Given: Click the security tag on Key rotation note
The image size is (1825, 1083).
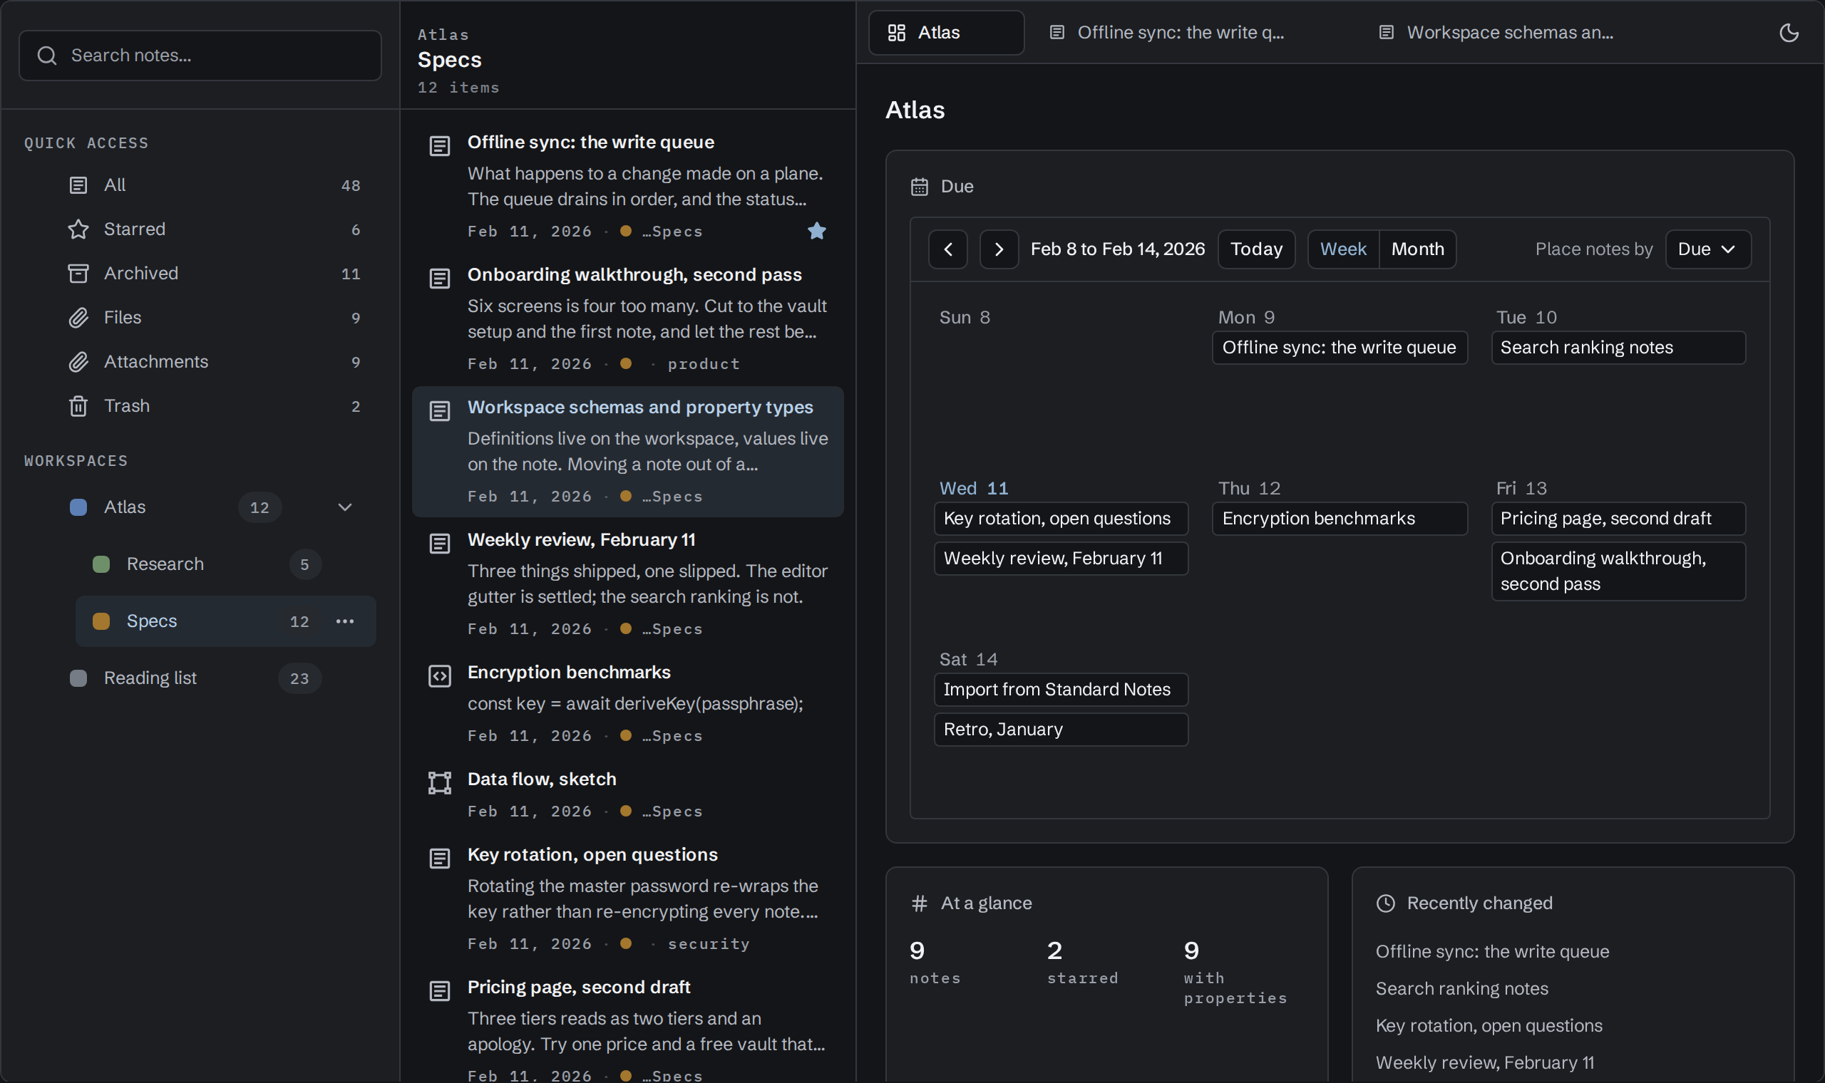Looking at the screenshot, I should coord(708,943).
